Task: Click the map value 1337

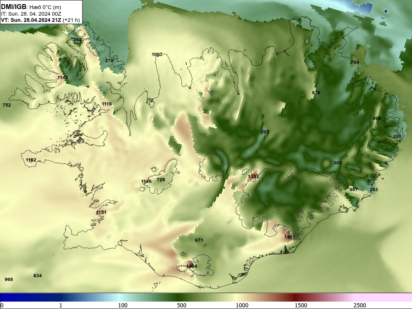Action: (253, 176)
